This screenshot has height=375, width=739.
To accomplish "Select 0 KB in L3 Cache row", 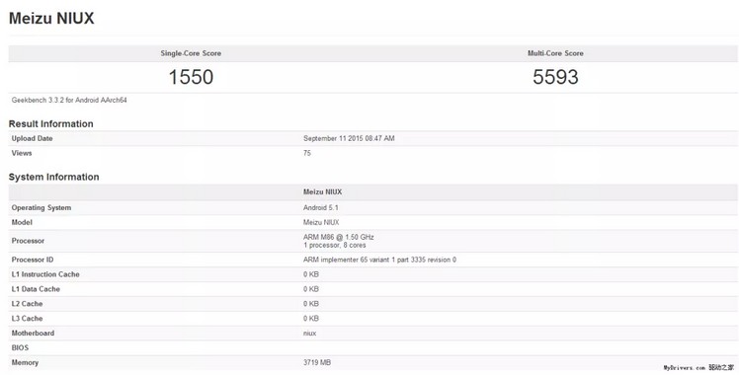I will [x=311, y=318].
